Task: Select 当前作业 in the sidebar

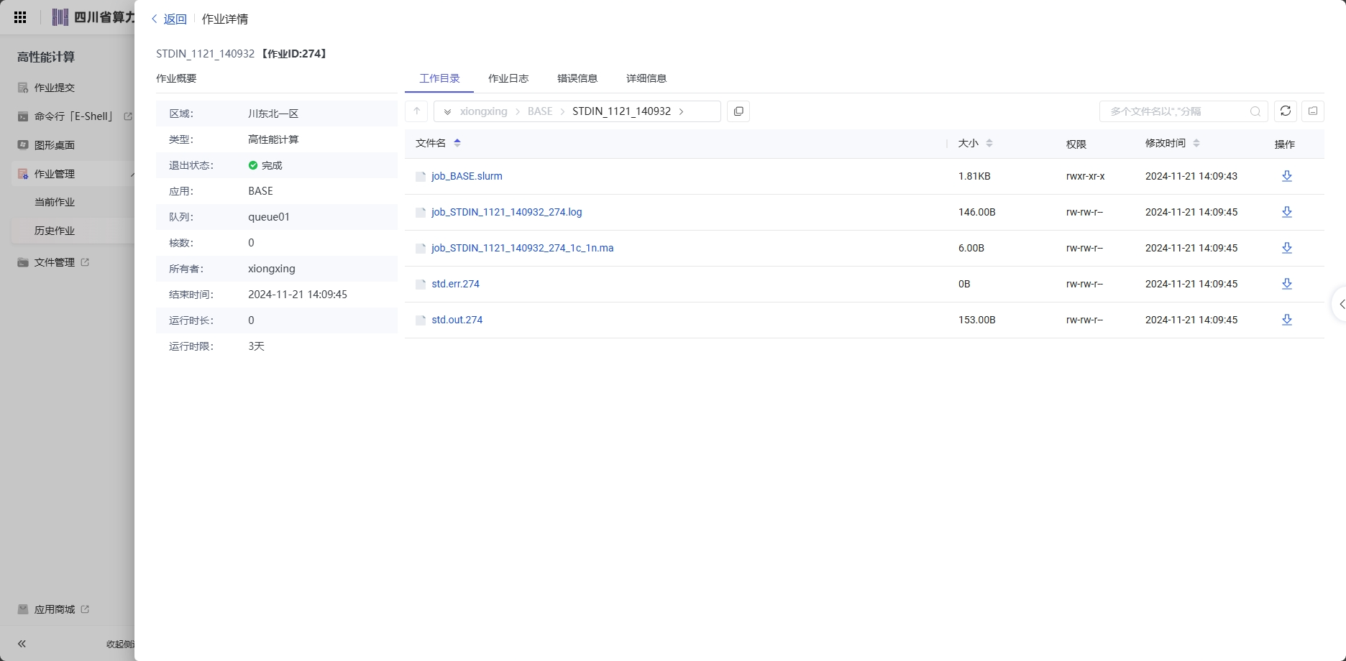Action: pyautogui.click(x=55, y=202)
